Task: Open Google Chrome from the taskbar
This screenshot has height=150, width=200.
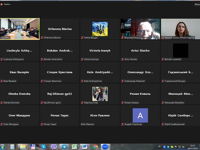Action: [x=95, y=146]
